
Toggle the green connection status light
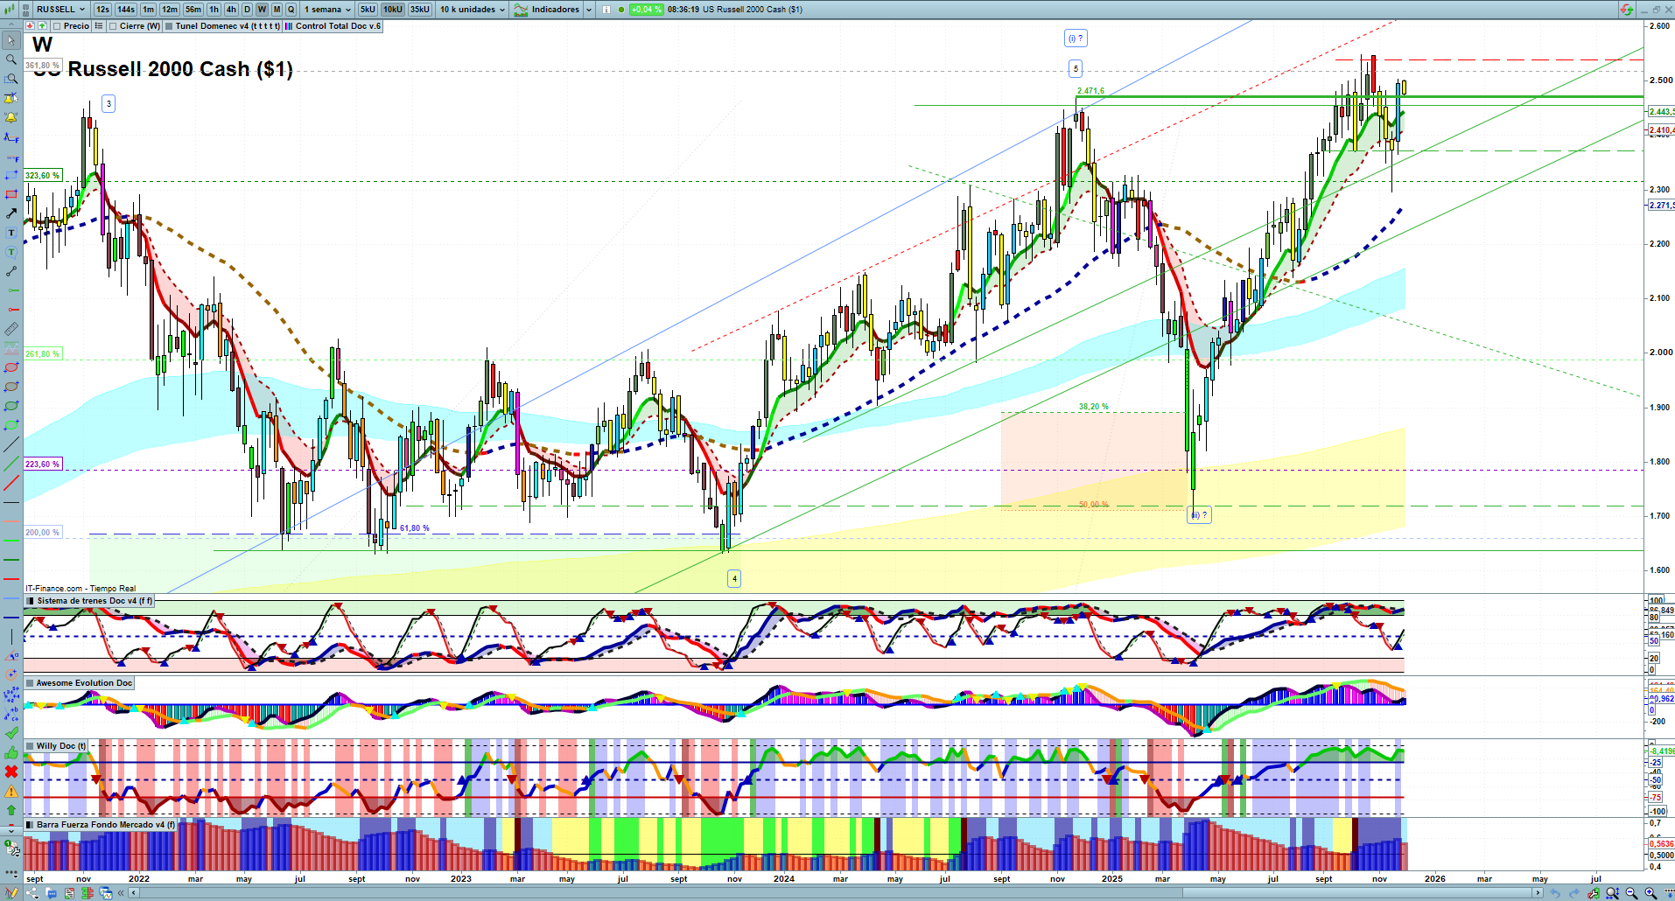[621, 10]
